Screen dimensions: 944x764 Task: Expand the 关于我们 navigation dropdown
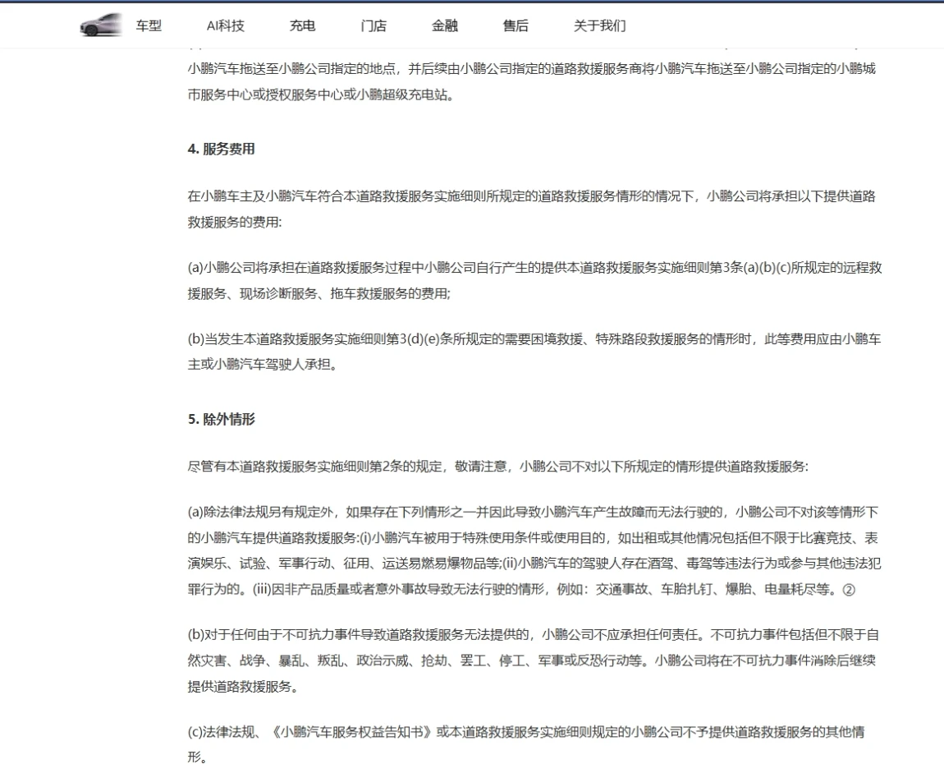pyautogui.click(x=599, y=25)
